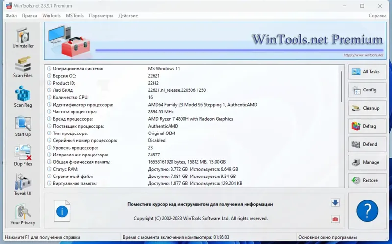The height and width of the screenshot is (244, 392).
Task: Open the Your Privacy tool
Action: click(23, 215)
